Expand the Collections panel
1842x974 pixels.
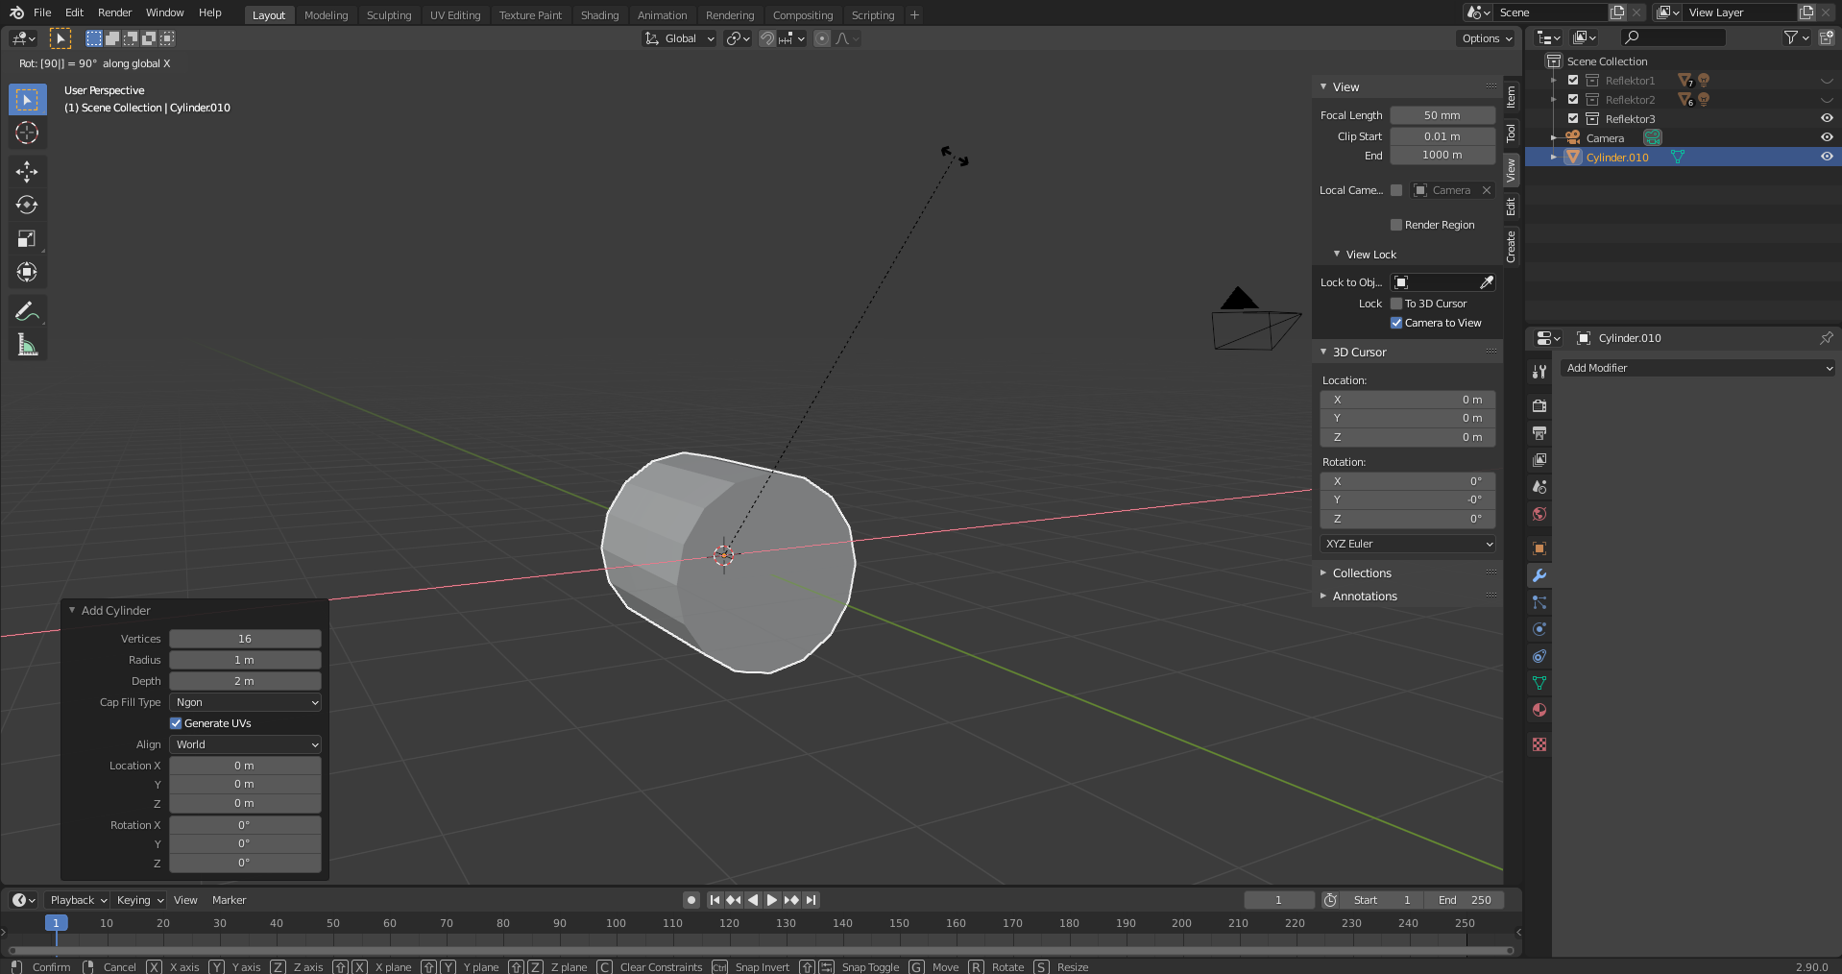[x=1361, y=573]
